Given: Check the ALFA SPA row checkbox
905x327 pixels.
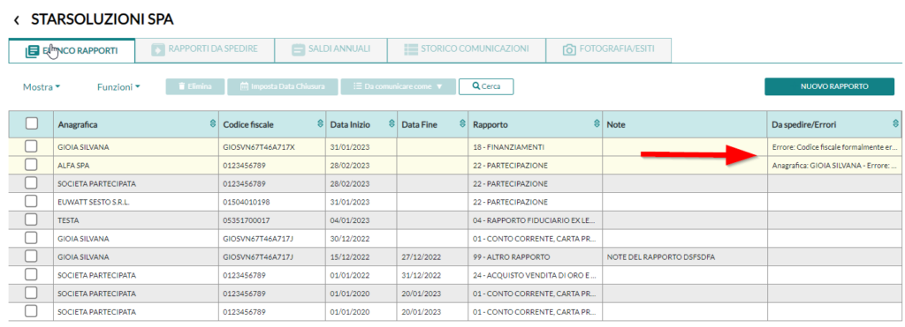Looking at the screenshot, I should pyautogui.click(x=32, y=165).
